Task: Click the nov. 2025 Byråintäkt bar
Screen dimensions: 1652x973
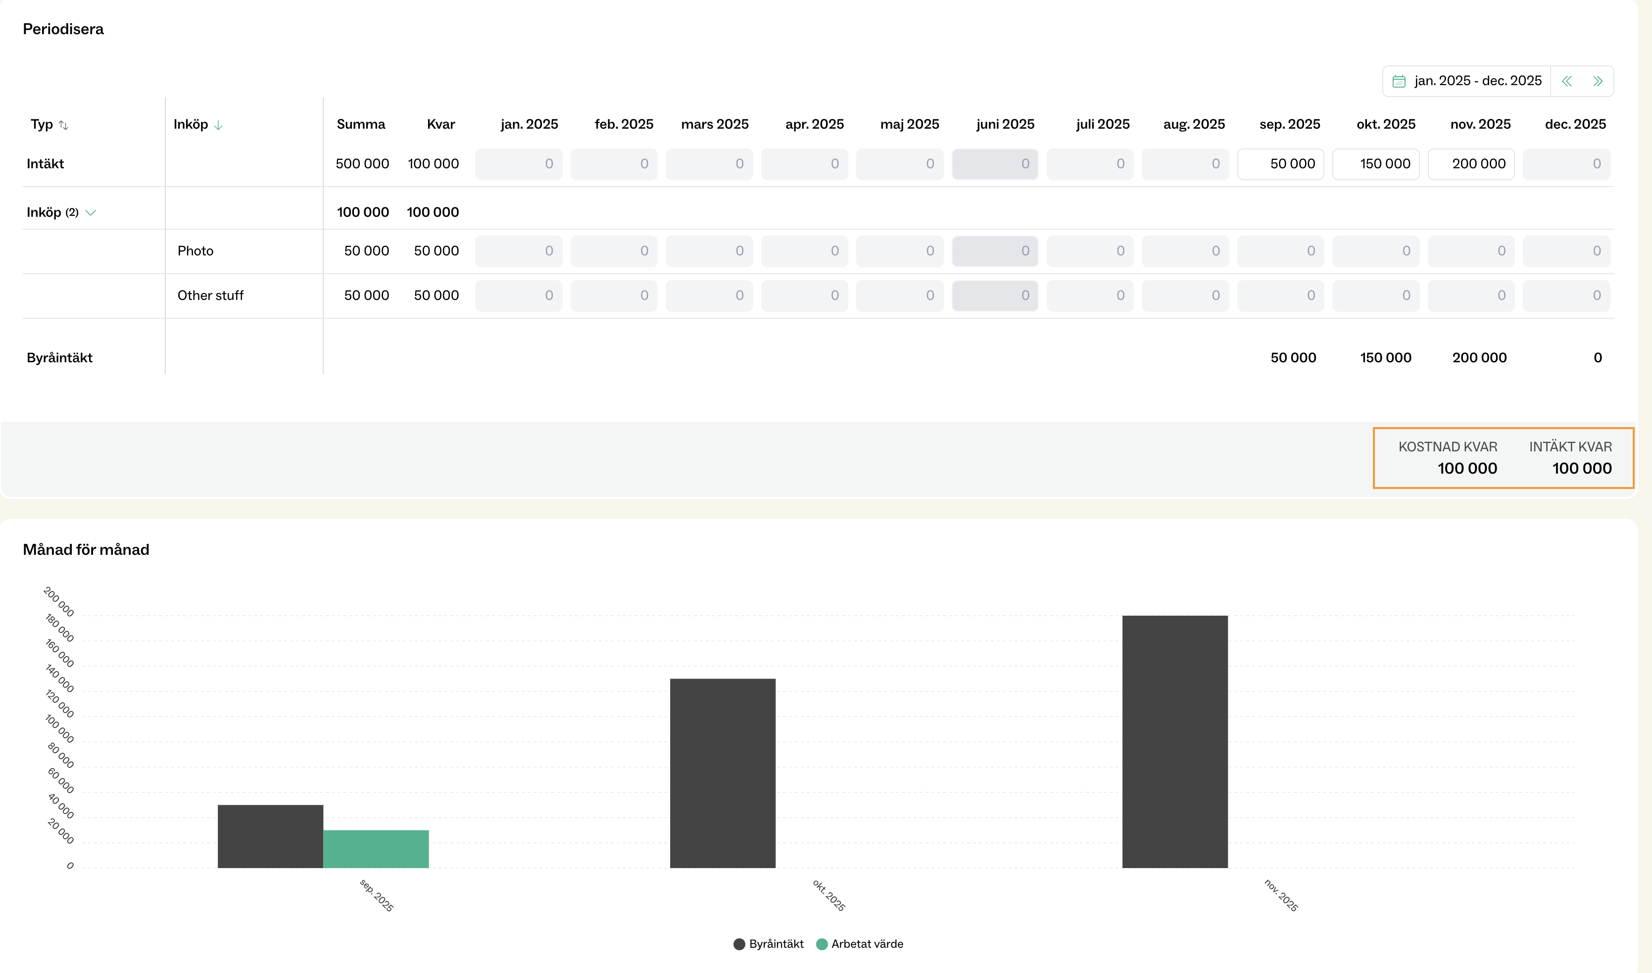Action: click(1174, 741)
